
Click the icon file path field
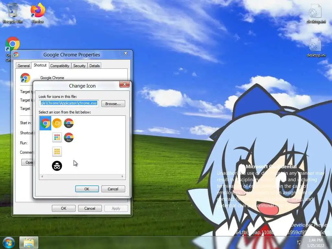point(69,103)
